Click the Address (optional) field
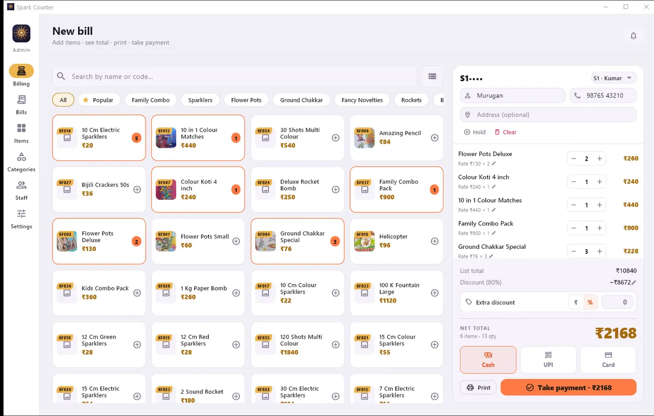The height and width of the screenshot is (416, 654). (x=548, y=114)
